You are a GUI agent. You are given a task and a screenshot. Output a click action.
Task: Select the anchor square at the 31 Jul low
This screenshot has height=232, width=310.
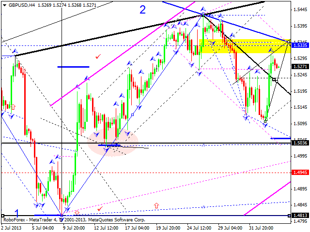coord(265,121)
